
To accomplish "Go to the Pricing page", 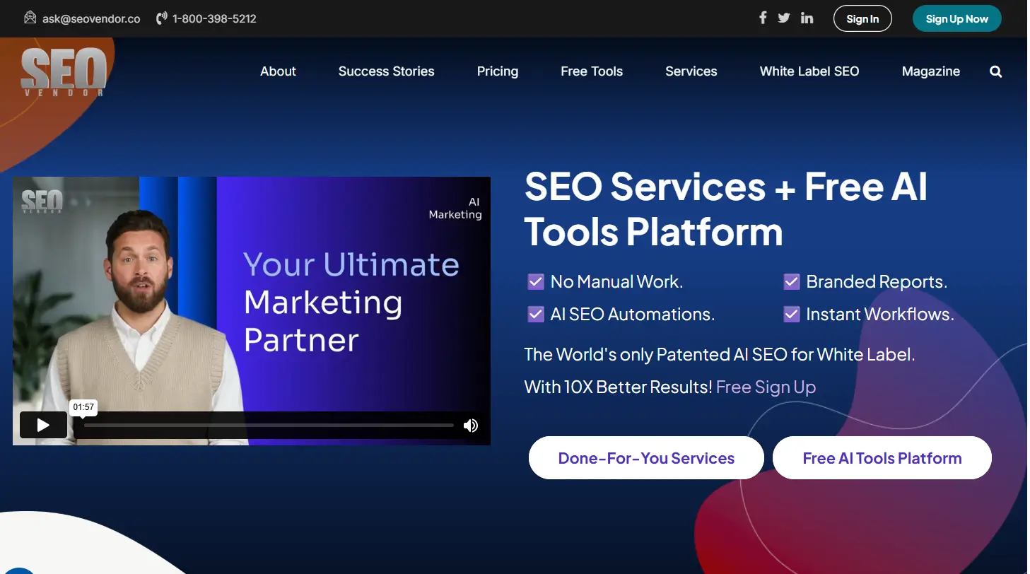I will tap(498, 71).
